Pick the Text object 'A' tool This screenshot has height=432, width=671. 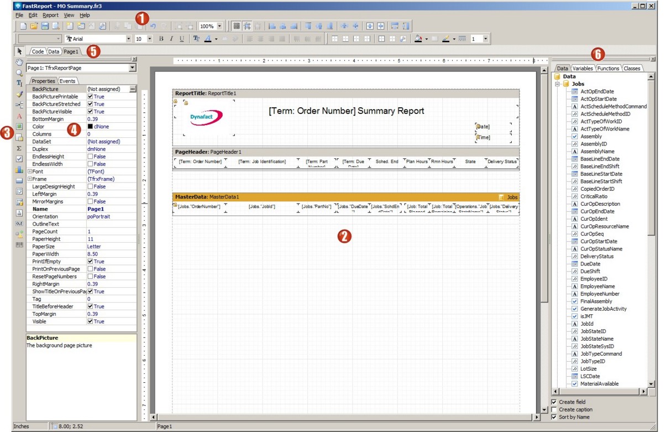(x=19, y=116)
